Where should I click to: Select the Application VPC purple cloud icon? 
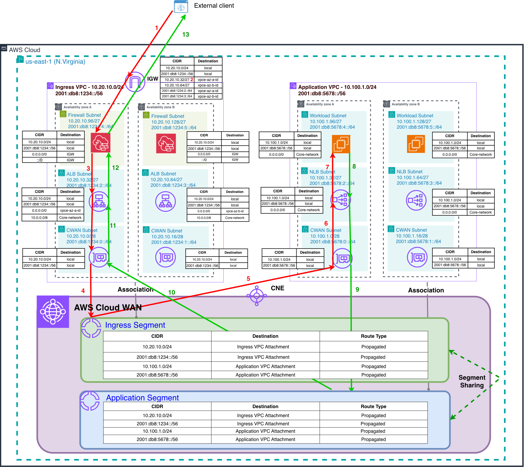tap(293, 86)
